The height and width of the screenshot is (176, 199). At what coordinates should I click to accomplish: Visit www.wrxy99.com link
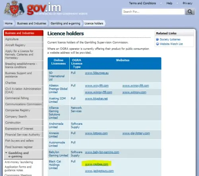click(97, 86)
